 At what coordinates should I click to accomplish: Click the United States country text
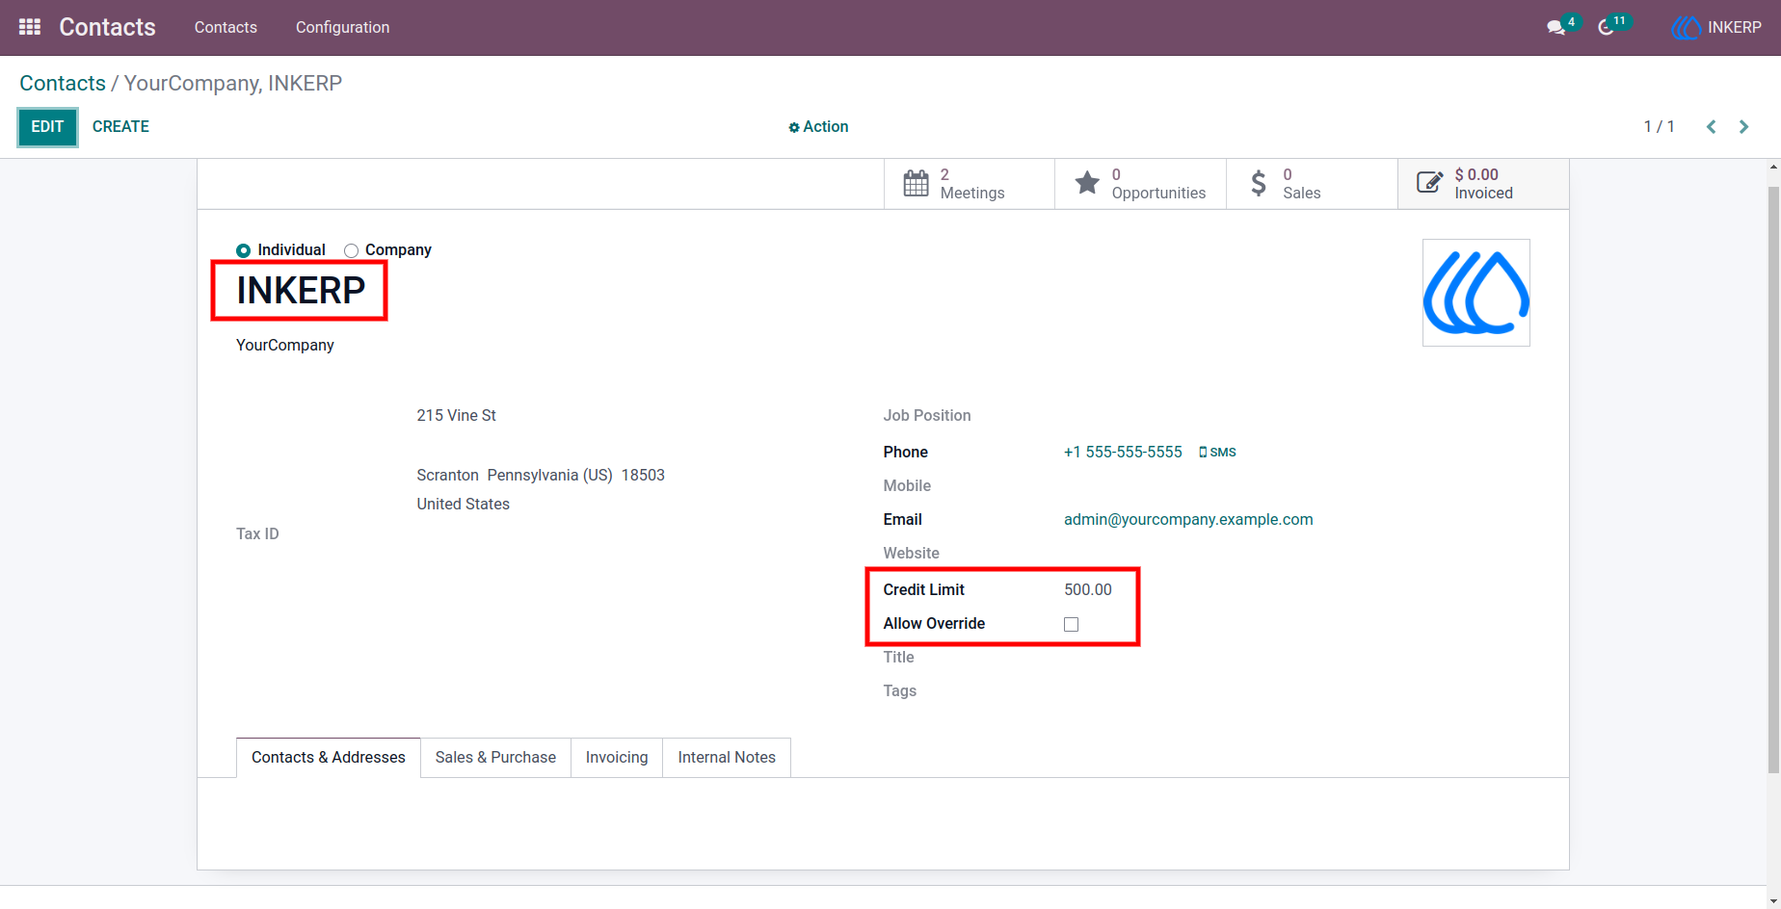[464, 505]
